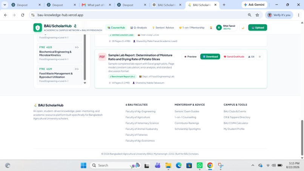Open the BAU Clubs & Events link

pos(235,111)
